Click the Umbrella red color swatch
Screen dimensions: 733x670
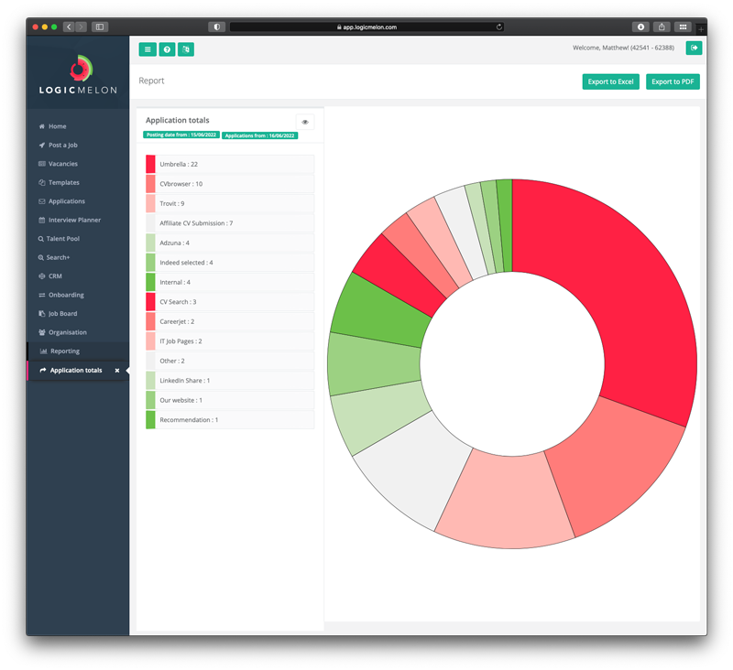pos(150,164)
